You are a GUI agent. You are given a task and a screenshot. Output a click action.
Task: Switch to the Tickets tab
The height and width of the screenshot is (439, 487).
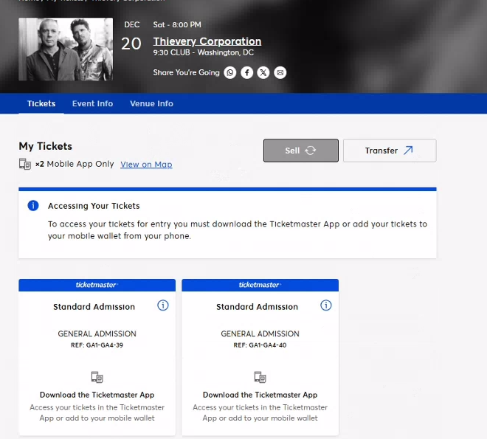click(x=41, y=103)
